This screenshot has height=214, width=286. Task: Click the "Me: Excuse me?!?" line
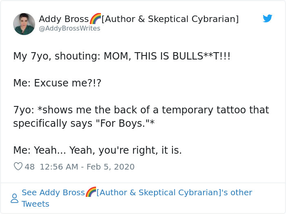[x=57, y=83]
